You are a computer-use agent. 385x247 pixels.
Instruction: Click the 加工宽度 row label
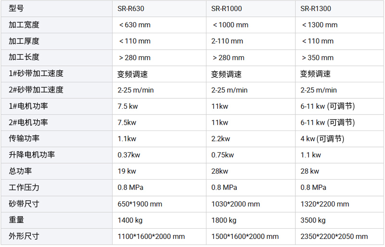tap(57, 25)
